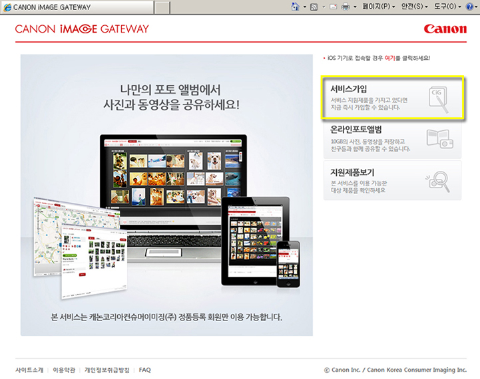
Task: Click the Print icon
Action: (346, 7)
